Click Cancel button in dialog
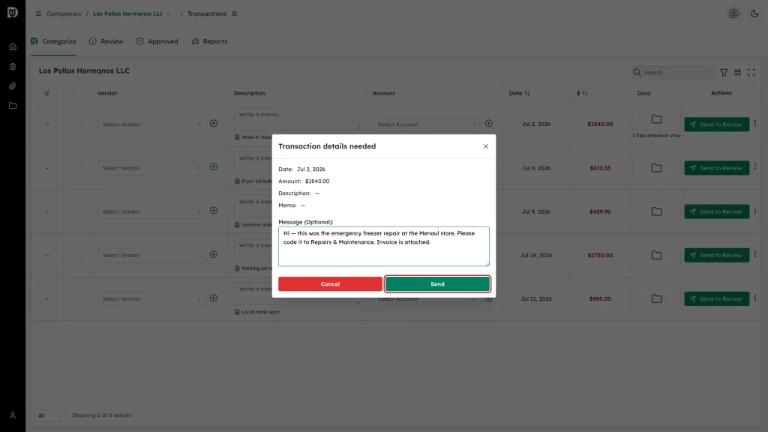768x432 pixels. click(330, 284)
